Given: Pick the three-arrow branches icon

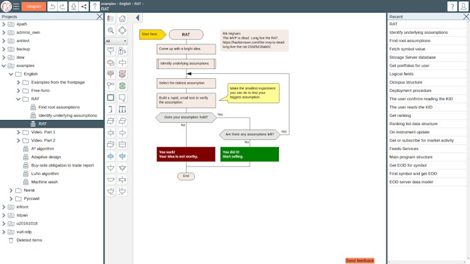Looking at the screenshot, I should point(122,109).
